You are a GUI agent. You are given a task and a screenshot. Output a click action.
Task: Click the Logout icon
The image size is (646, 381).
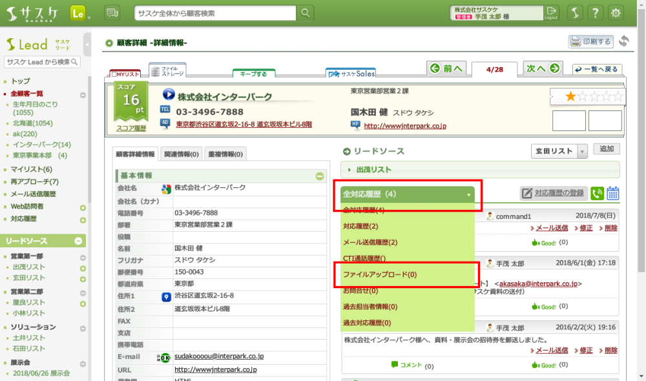[551, 13]
